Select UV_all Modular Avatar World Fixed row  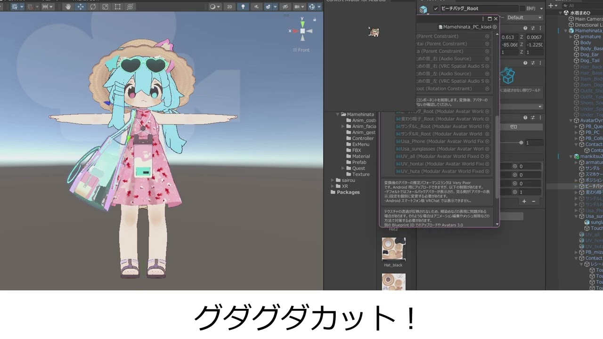(x=443, y=156)
